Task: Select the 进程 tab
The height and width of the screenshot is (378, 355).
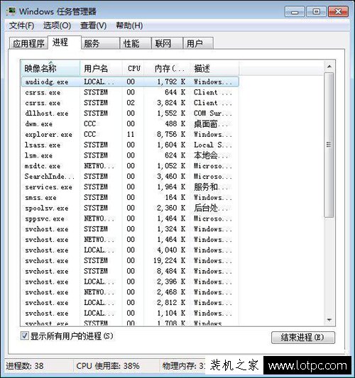Action: click(x=65, y=43)
